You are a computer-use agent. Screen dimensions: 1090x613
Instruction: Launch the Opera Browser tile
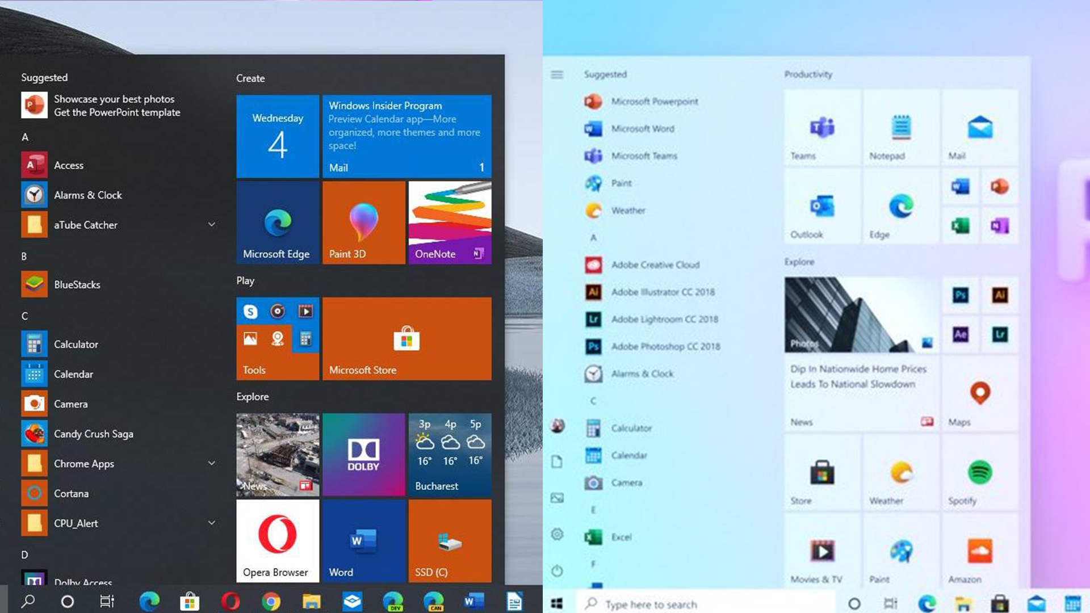pyautogui.click(x=278, y=541)
